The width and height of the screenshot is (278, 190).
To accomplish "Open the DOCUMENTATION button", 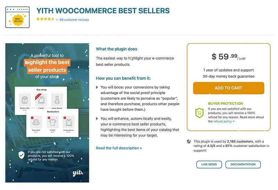I will 243,164.
